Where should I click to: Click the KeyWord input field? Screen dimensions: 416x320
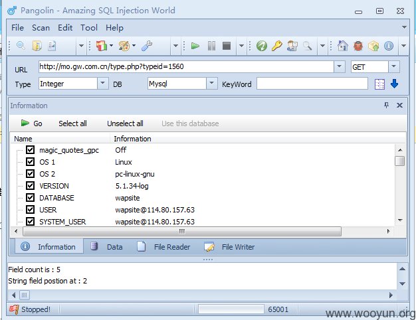click(x=312, y=84)
